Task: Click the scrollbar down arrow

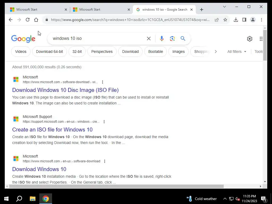Action: [265, 182]
